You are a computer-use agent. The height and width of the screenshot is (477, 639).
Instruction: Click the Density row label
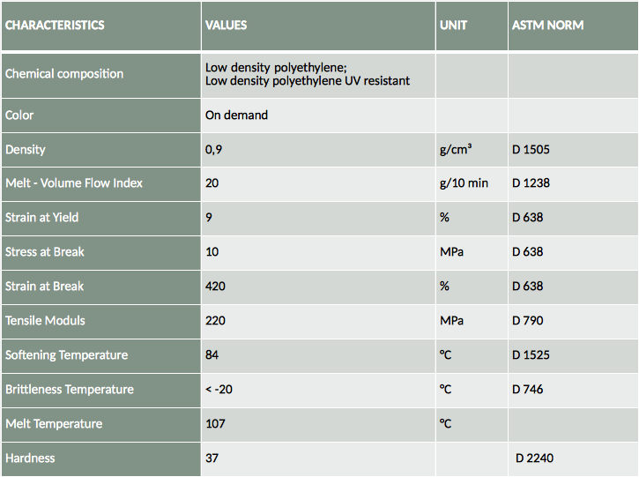click(26, 149)
